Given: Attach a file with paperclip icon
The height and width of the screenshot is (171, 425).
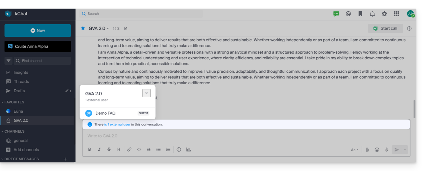Looking at the screenshot, I should point(367,150).
